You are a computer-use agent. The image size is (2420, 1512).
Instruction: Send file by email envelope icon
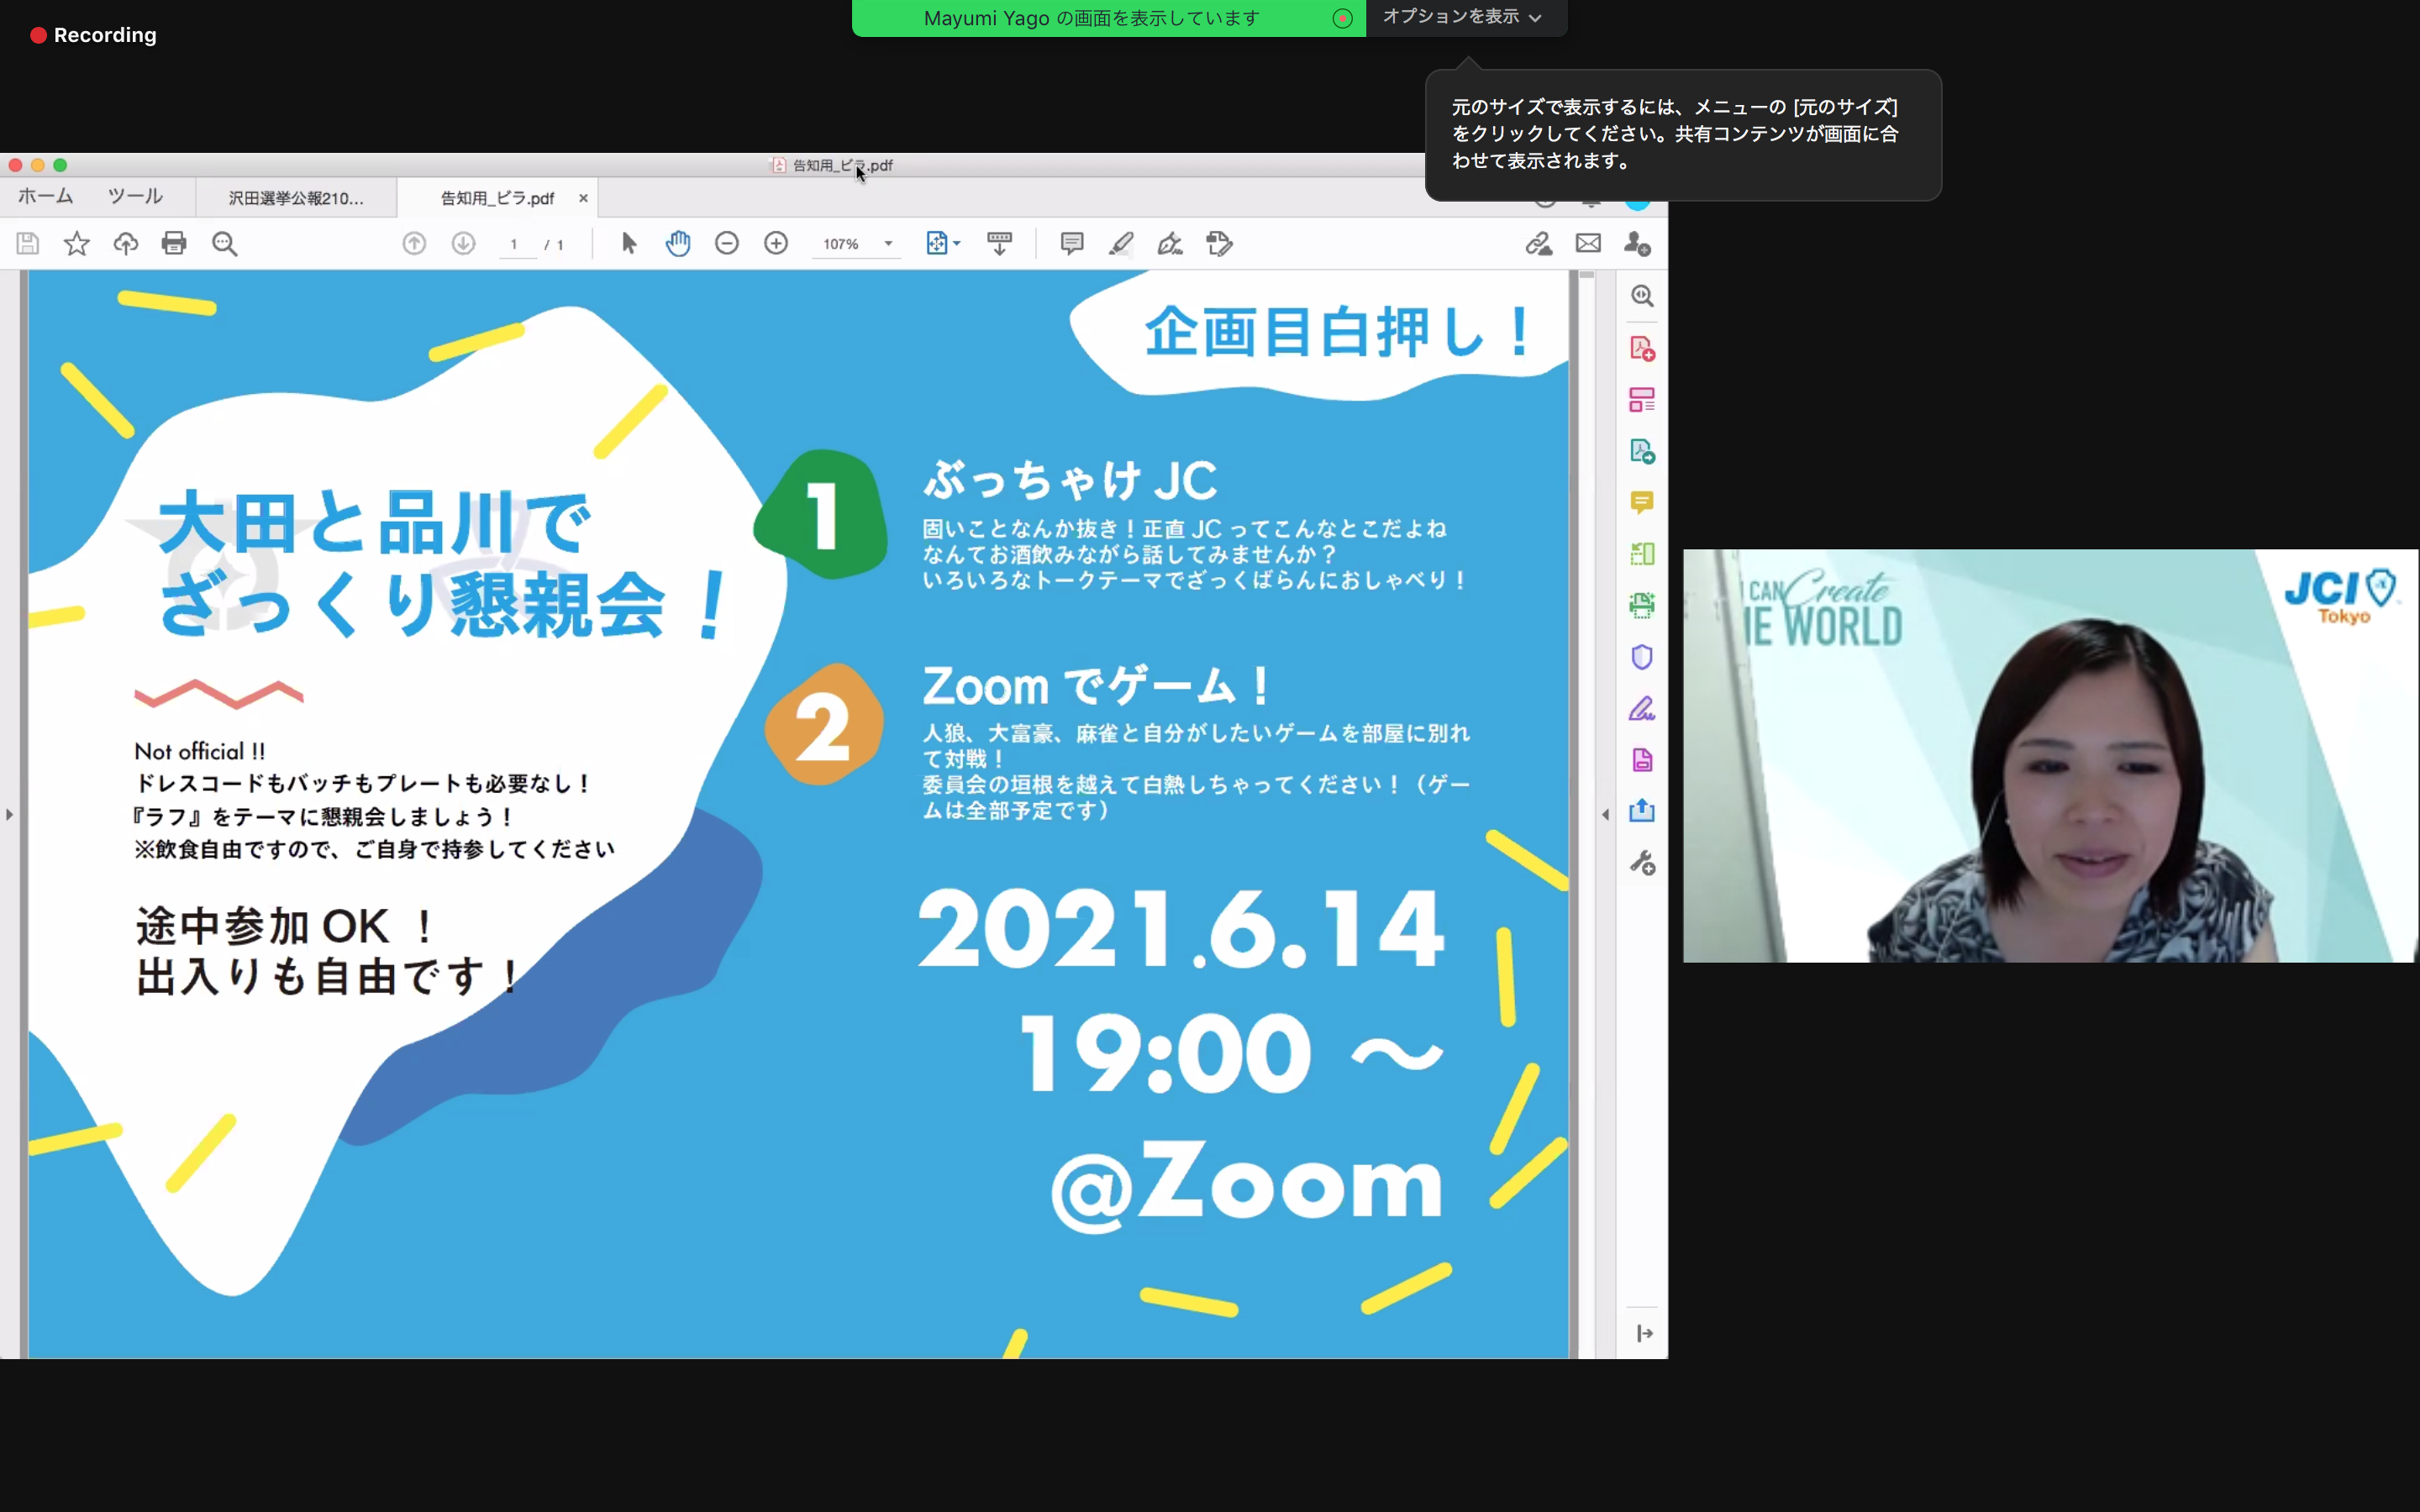1588,243
